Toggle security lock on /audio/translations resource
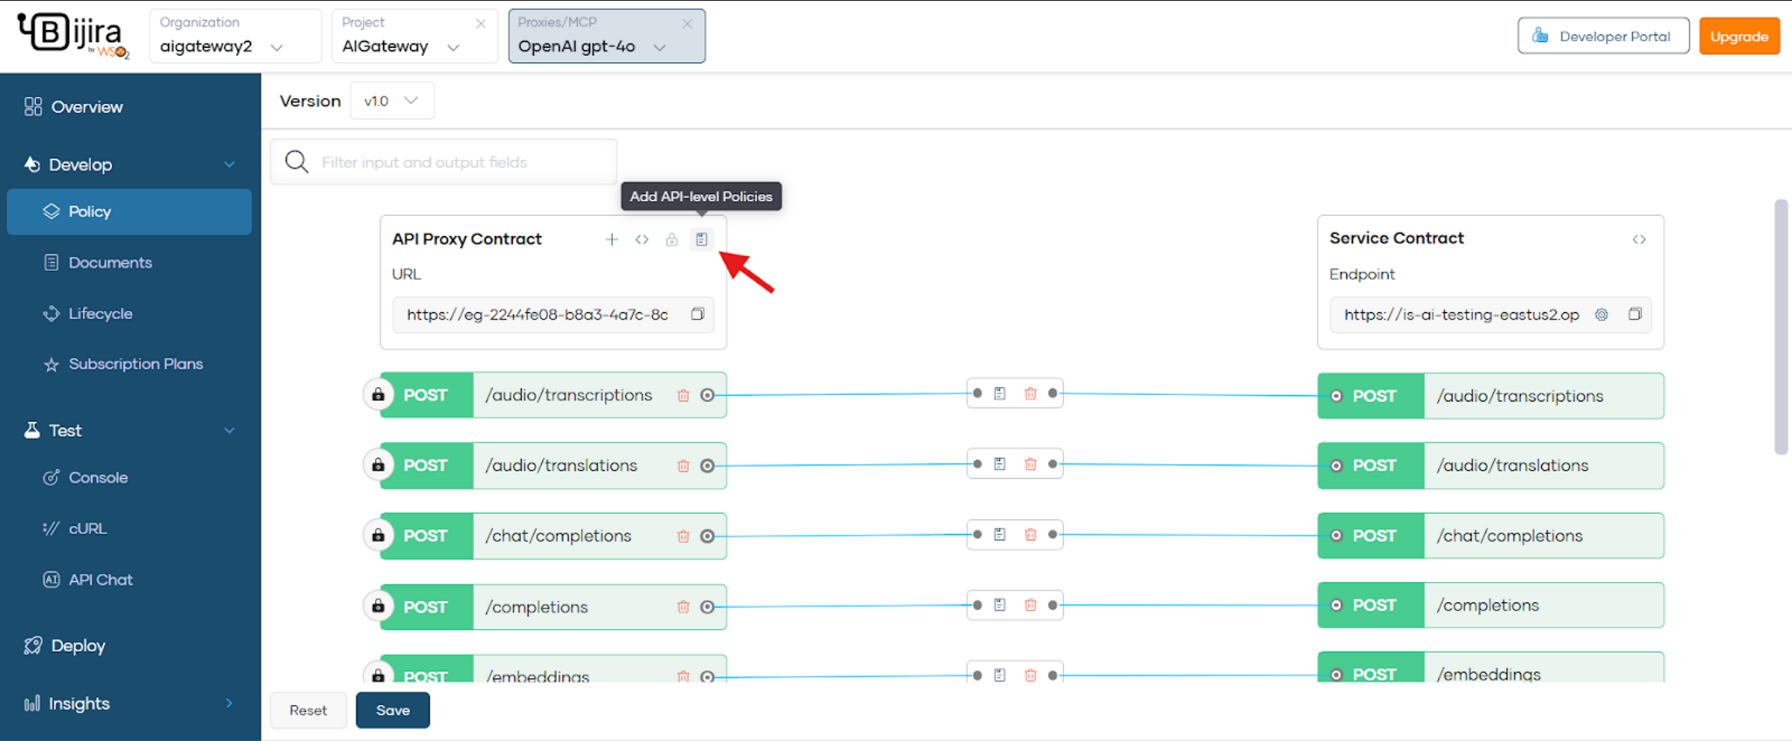1792x741 pixels. (x=379, y=465)
